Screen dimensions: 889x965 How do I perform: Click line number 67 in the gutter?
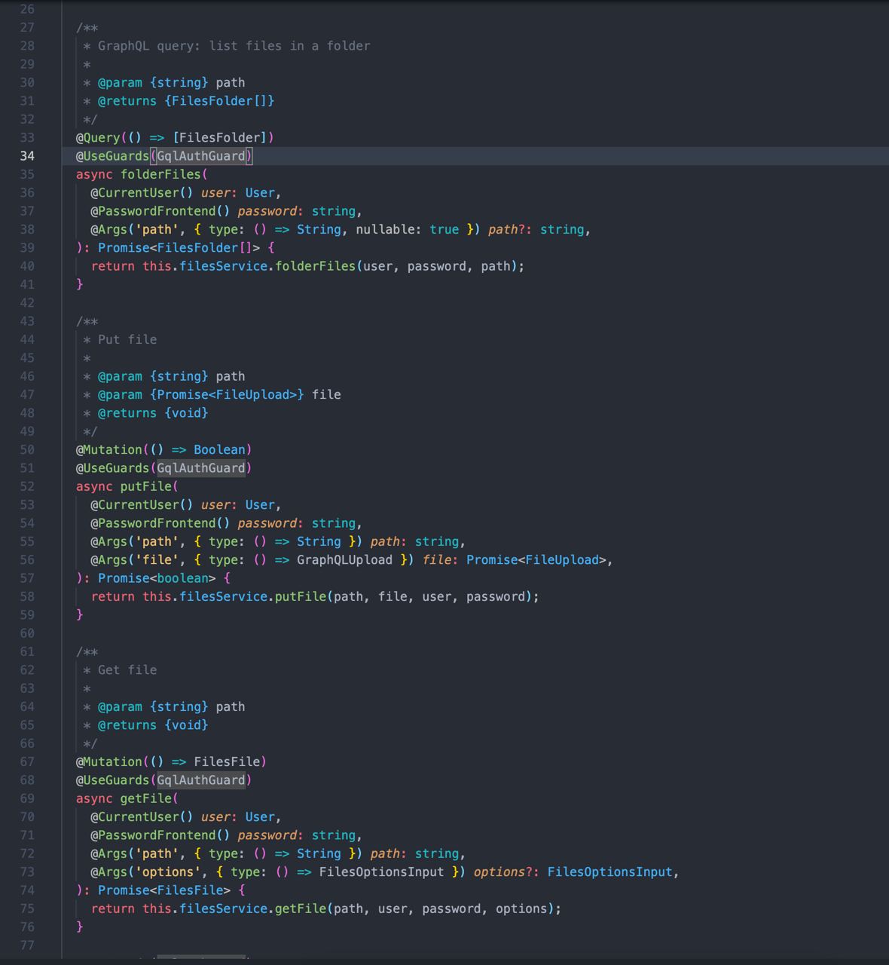tap(27, 762)
